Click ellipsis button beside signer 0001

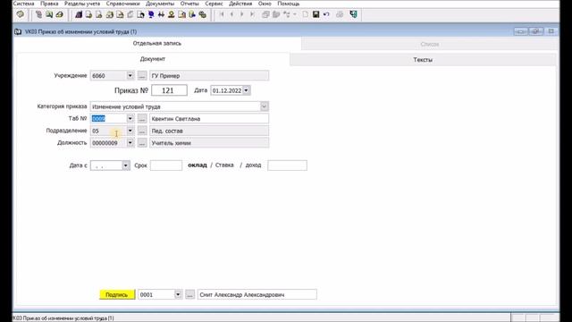click(189, 294)
